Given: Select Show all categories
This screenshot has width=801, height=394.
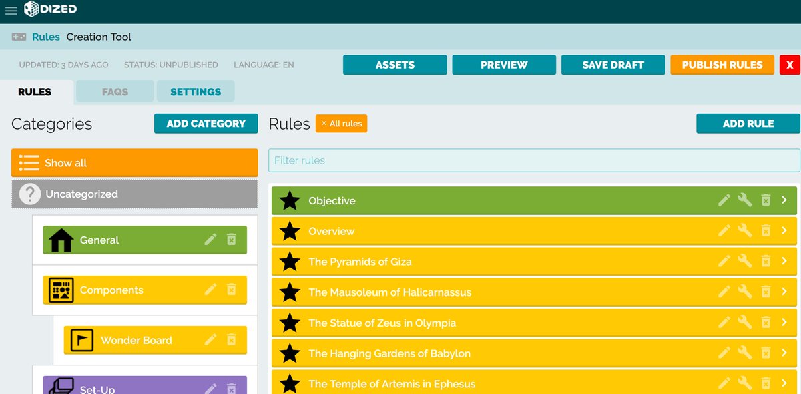Looking at the screenshot, I should tap(135, 162).
